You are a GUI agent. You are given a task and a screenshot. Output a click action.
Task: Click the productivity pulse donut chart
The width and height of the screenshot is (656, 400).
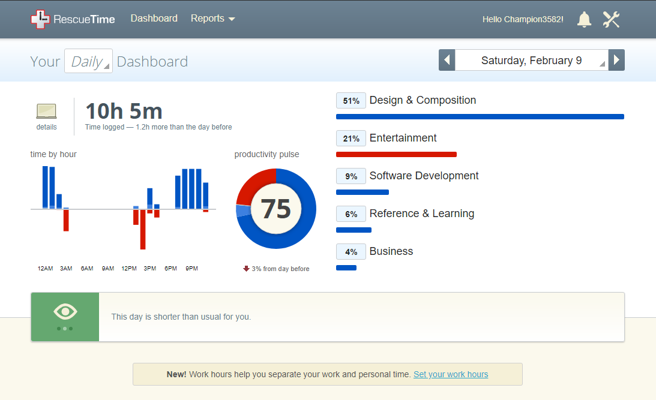tap(275, 208)
